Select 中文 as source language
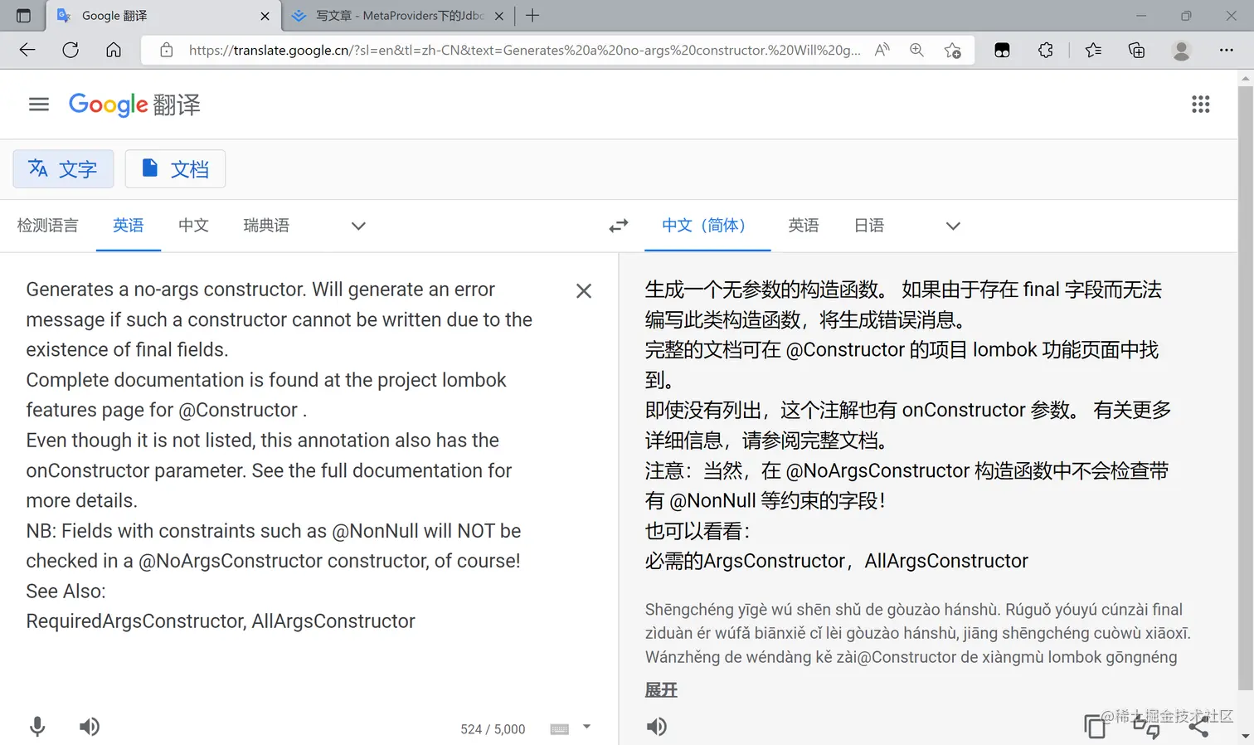This screenshot has height=745, width=1254. [x=193, y=226]
